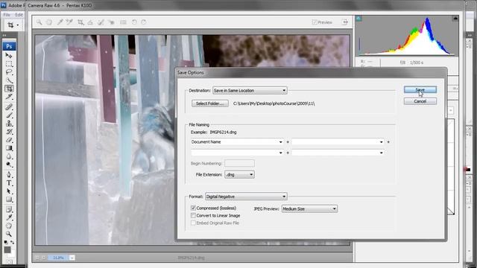Viewport: 477px width, 268px height.
Task: Select the Camera Raw Hand tool
Action: [x=49, y=22]
